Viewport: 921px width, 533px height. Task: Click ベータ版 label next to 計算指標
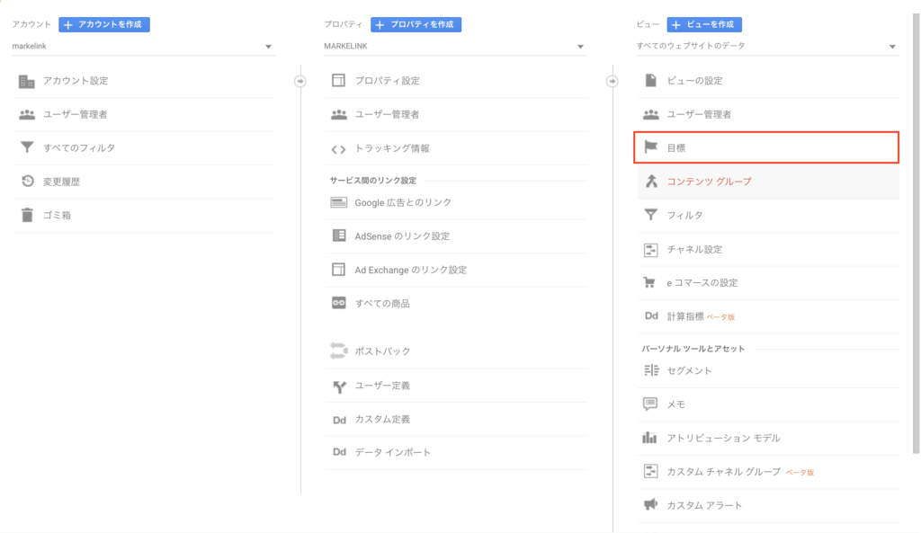720,317
